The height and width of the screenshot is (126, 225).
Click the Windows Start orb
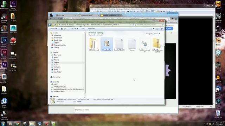coord(3,124)
